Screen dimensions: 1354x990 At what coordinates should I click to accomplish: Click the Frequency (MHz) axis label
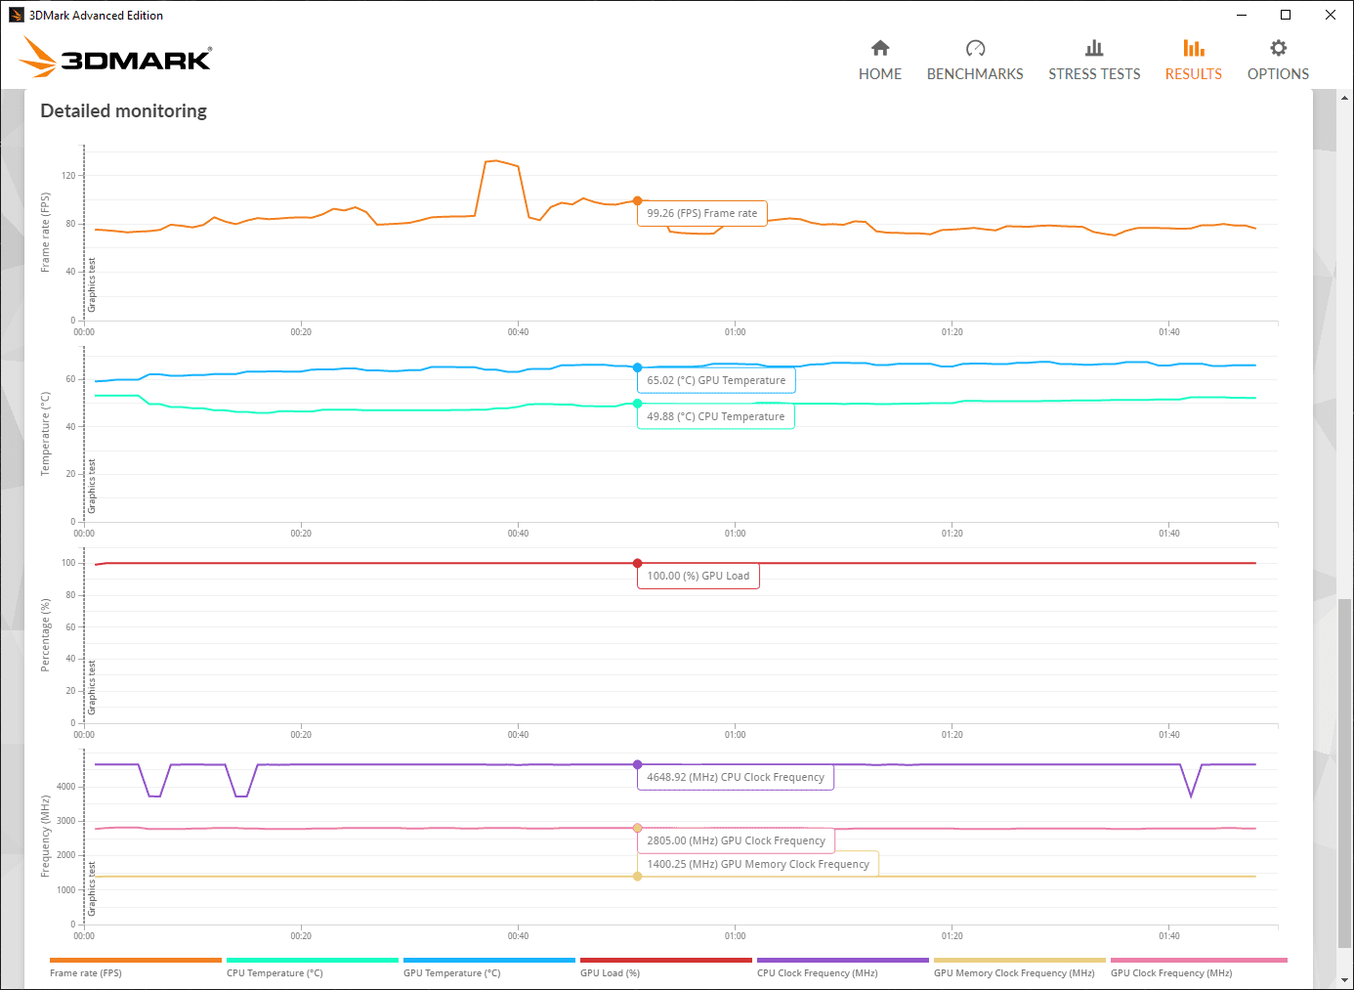tap(45, 837)
